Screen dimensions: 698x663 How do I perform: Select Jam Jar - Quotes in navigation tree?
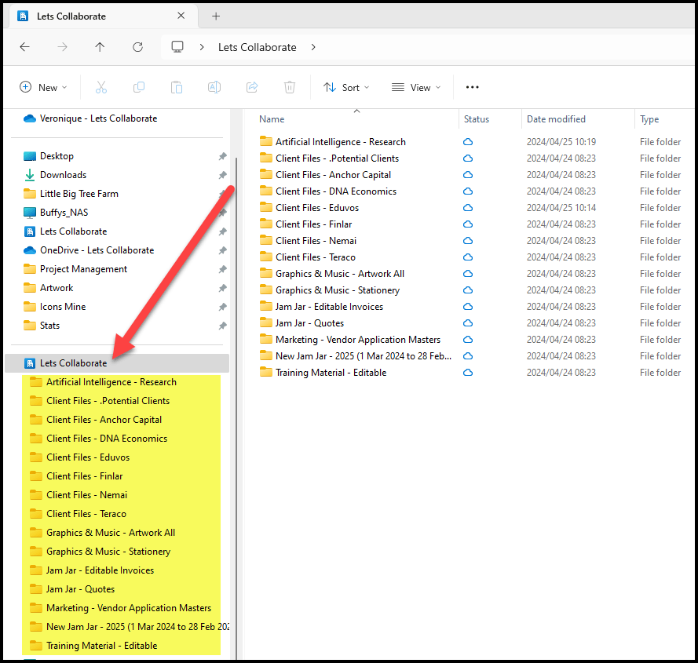click(x=80, y=589)
